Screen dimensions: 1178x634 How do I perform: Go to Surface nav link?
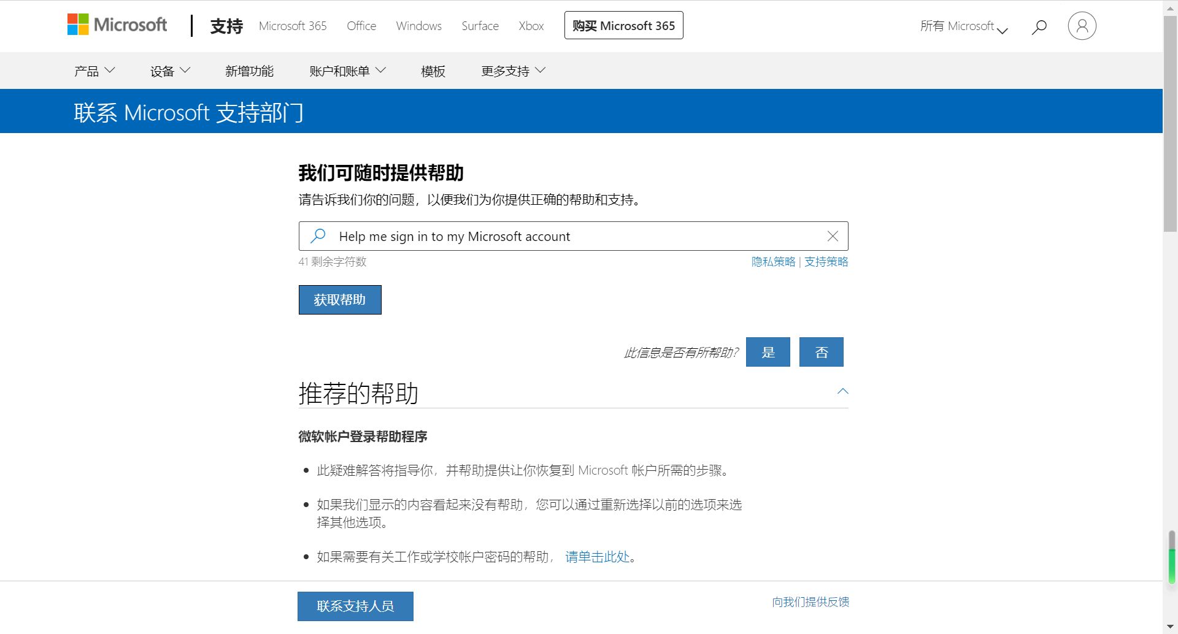[480, 26]
